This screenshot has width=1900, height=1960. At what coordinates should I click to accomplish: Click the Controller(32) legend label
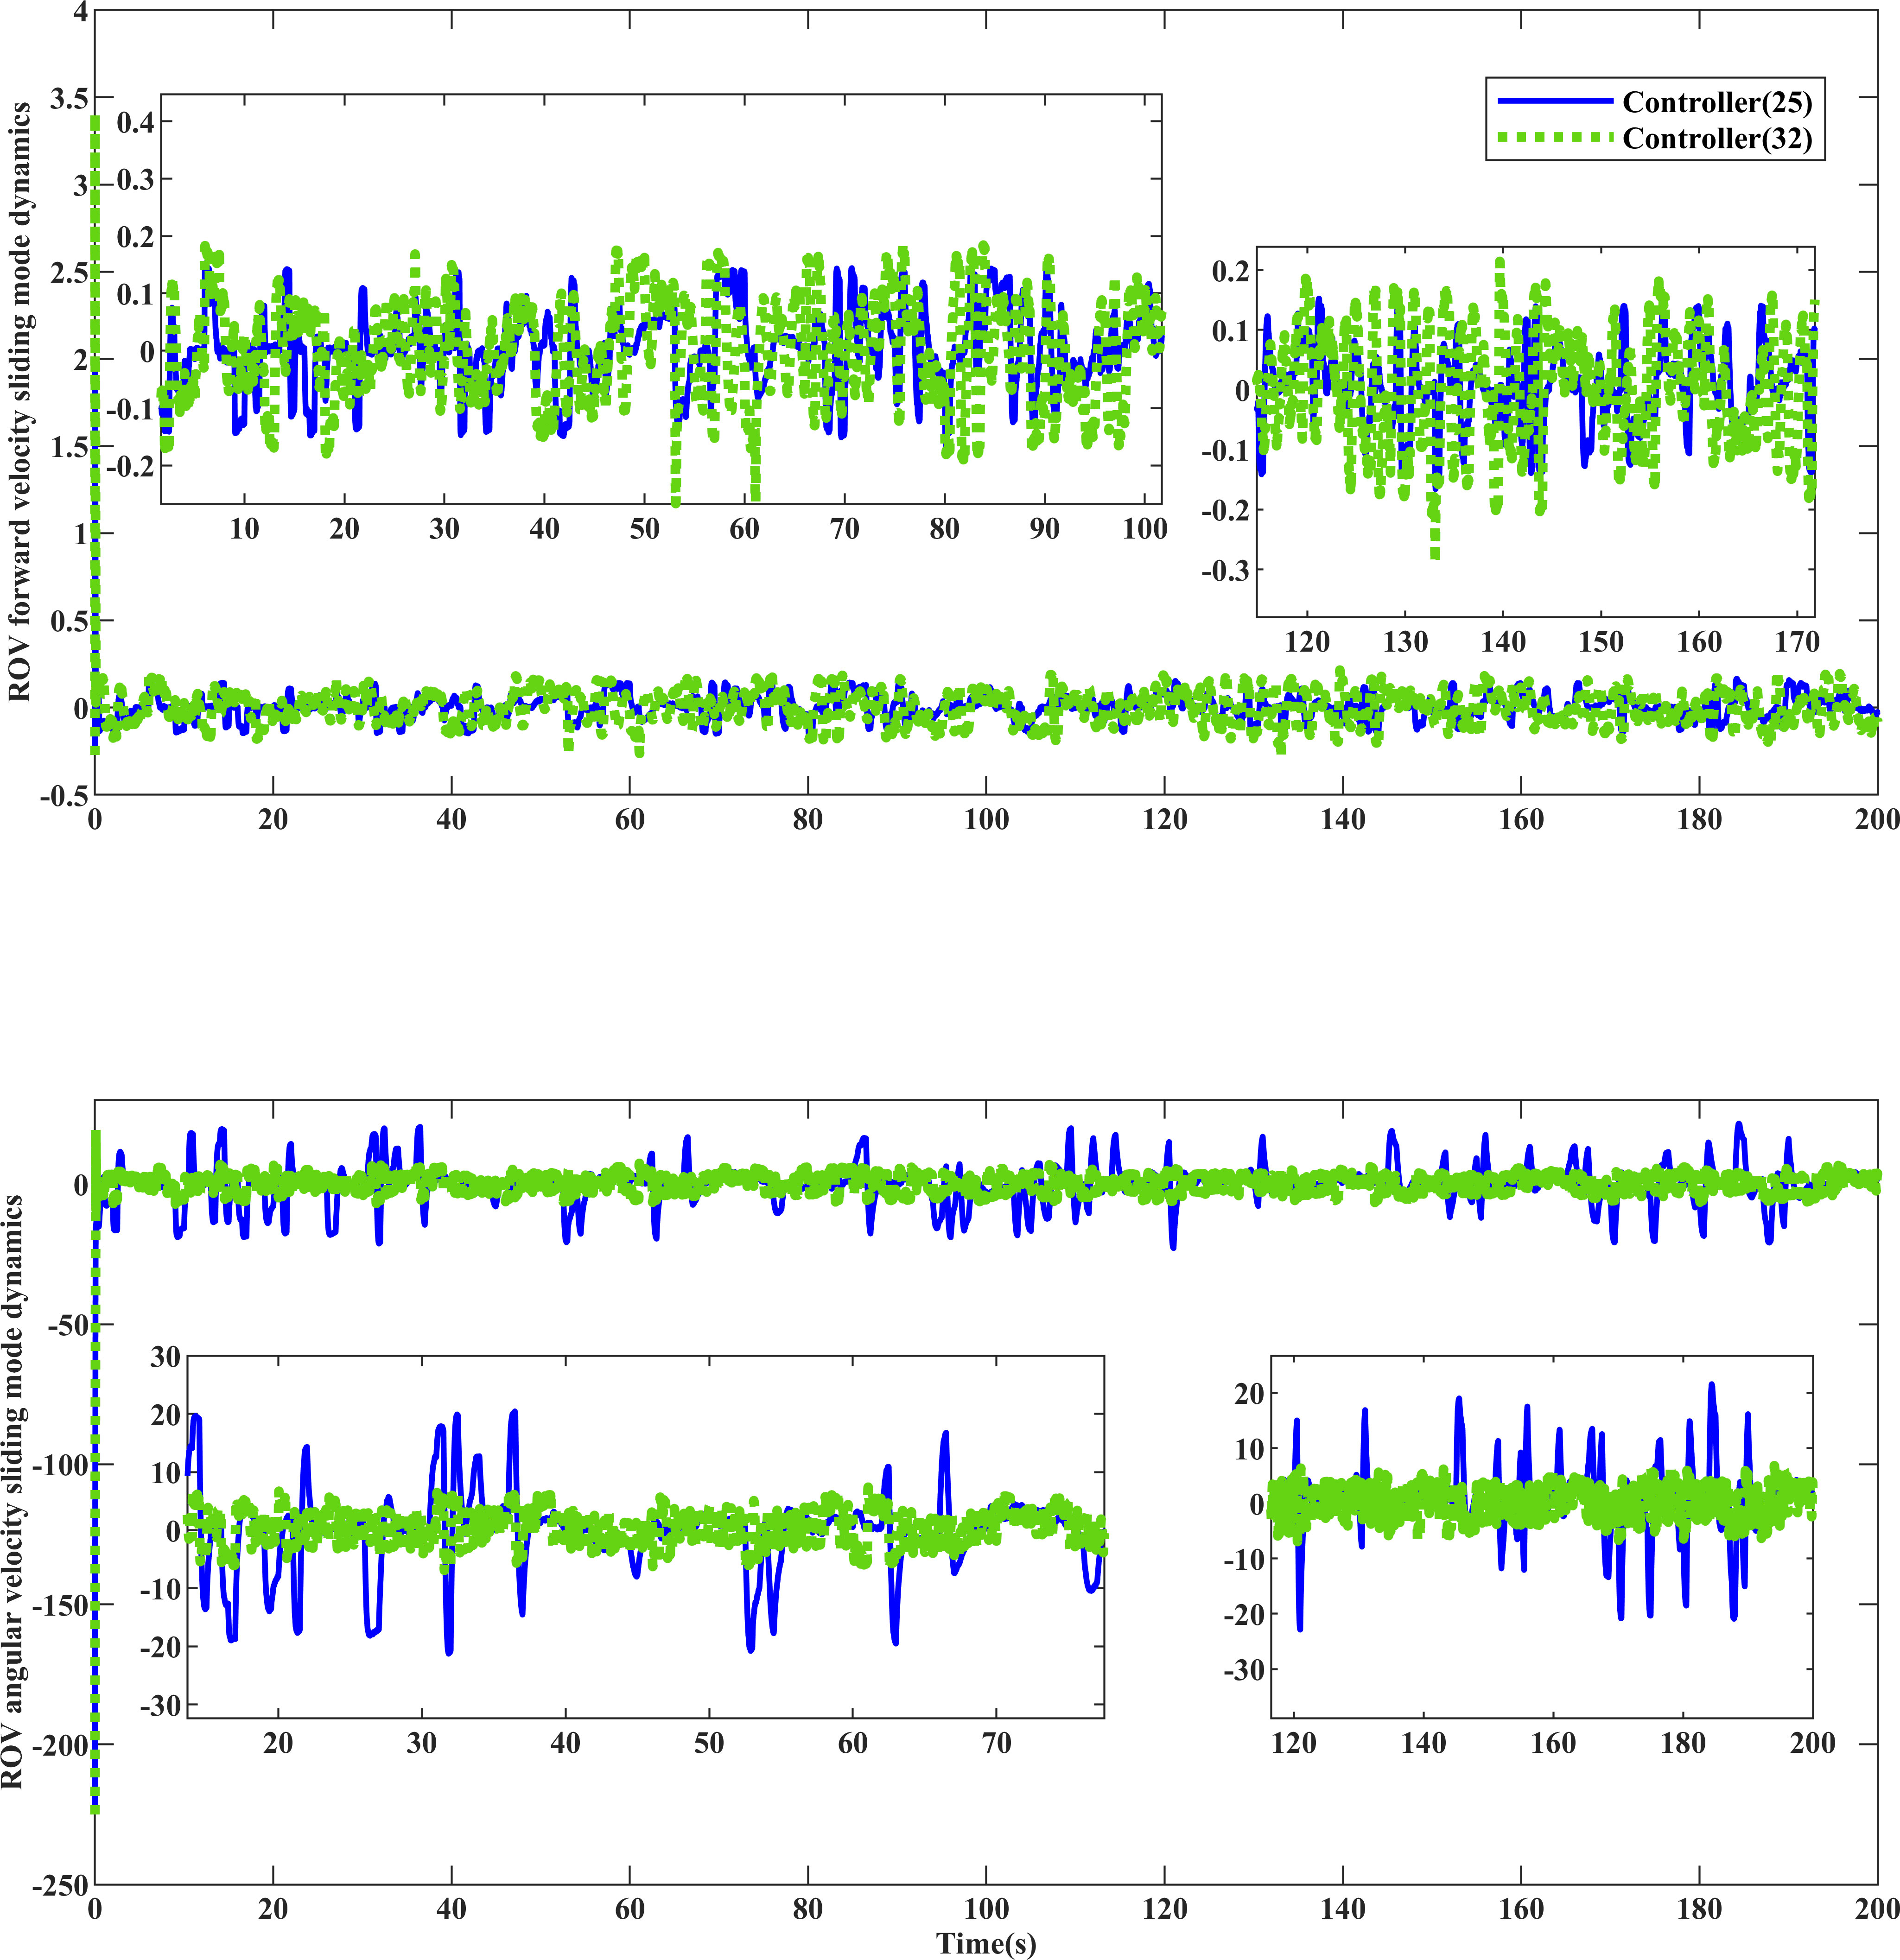click(1717, 138)
